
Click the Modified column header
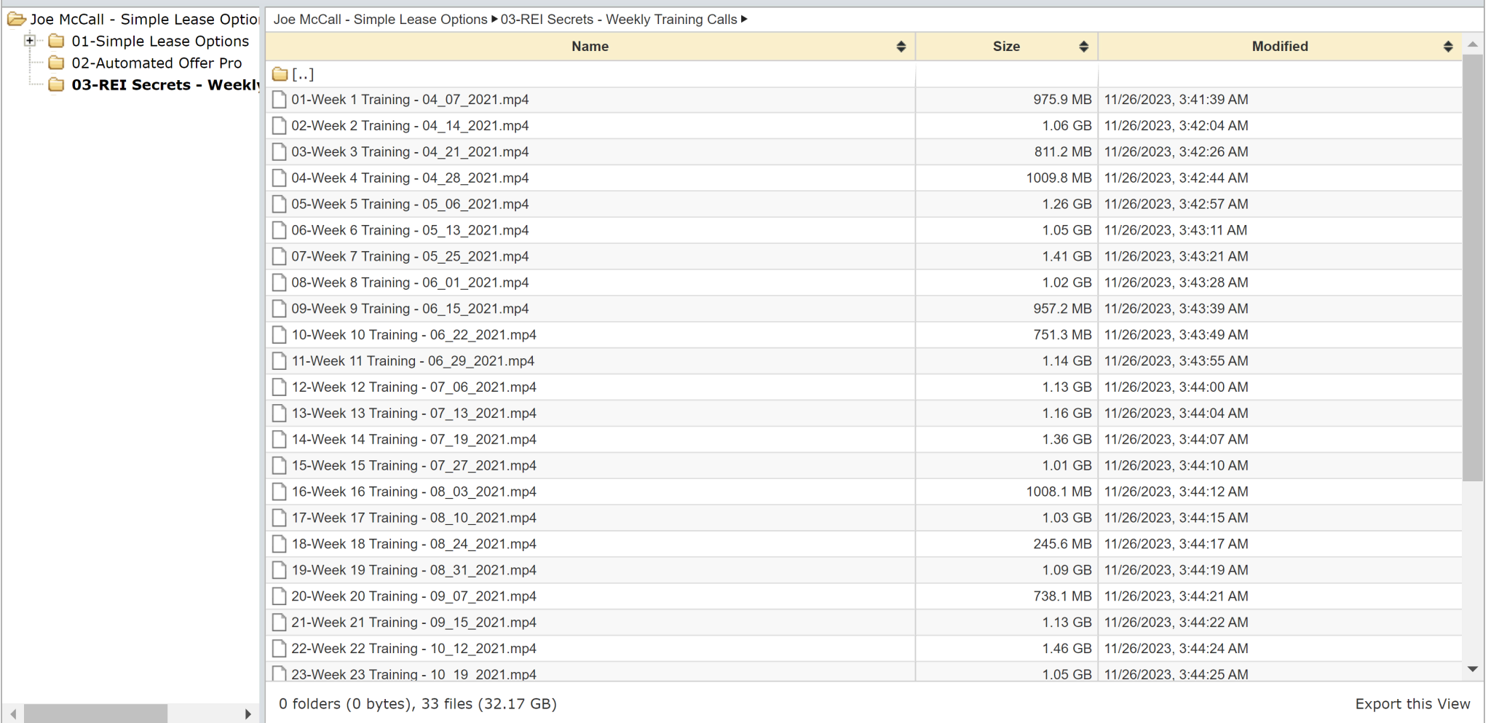point(1280,47)
